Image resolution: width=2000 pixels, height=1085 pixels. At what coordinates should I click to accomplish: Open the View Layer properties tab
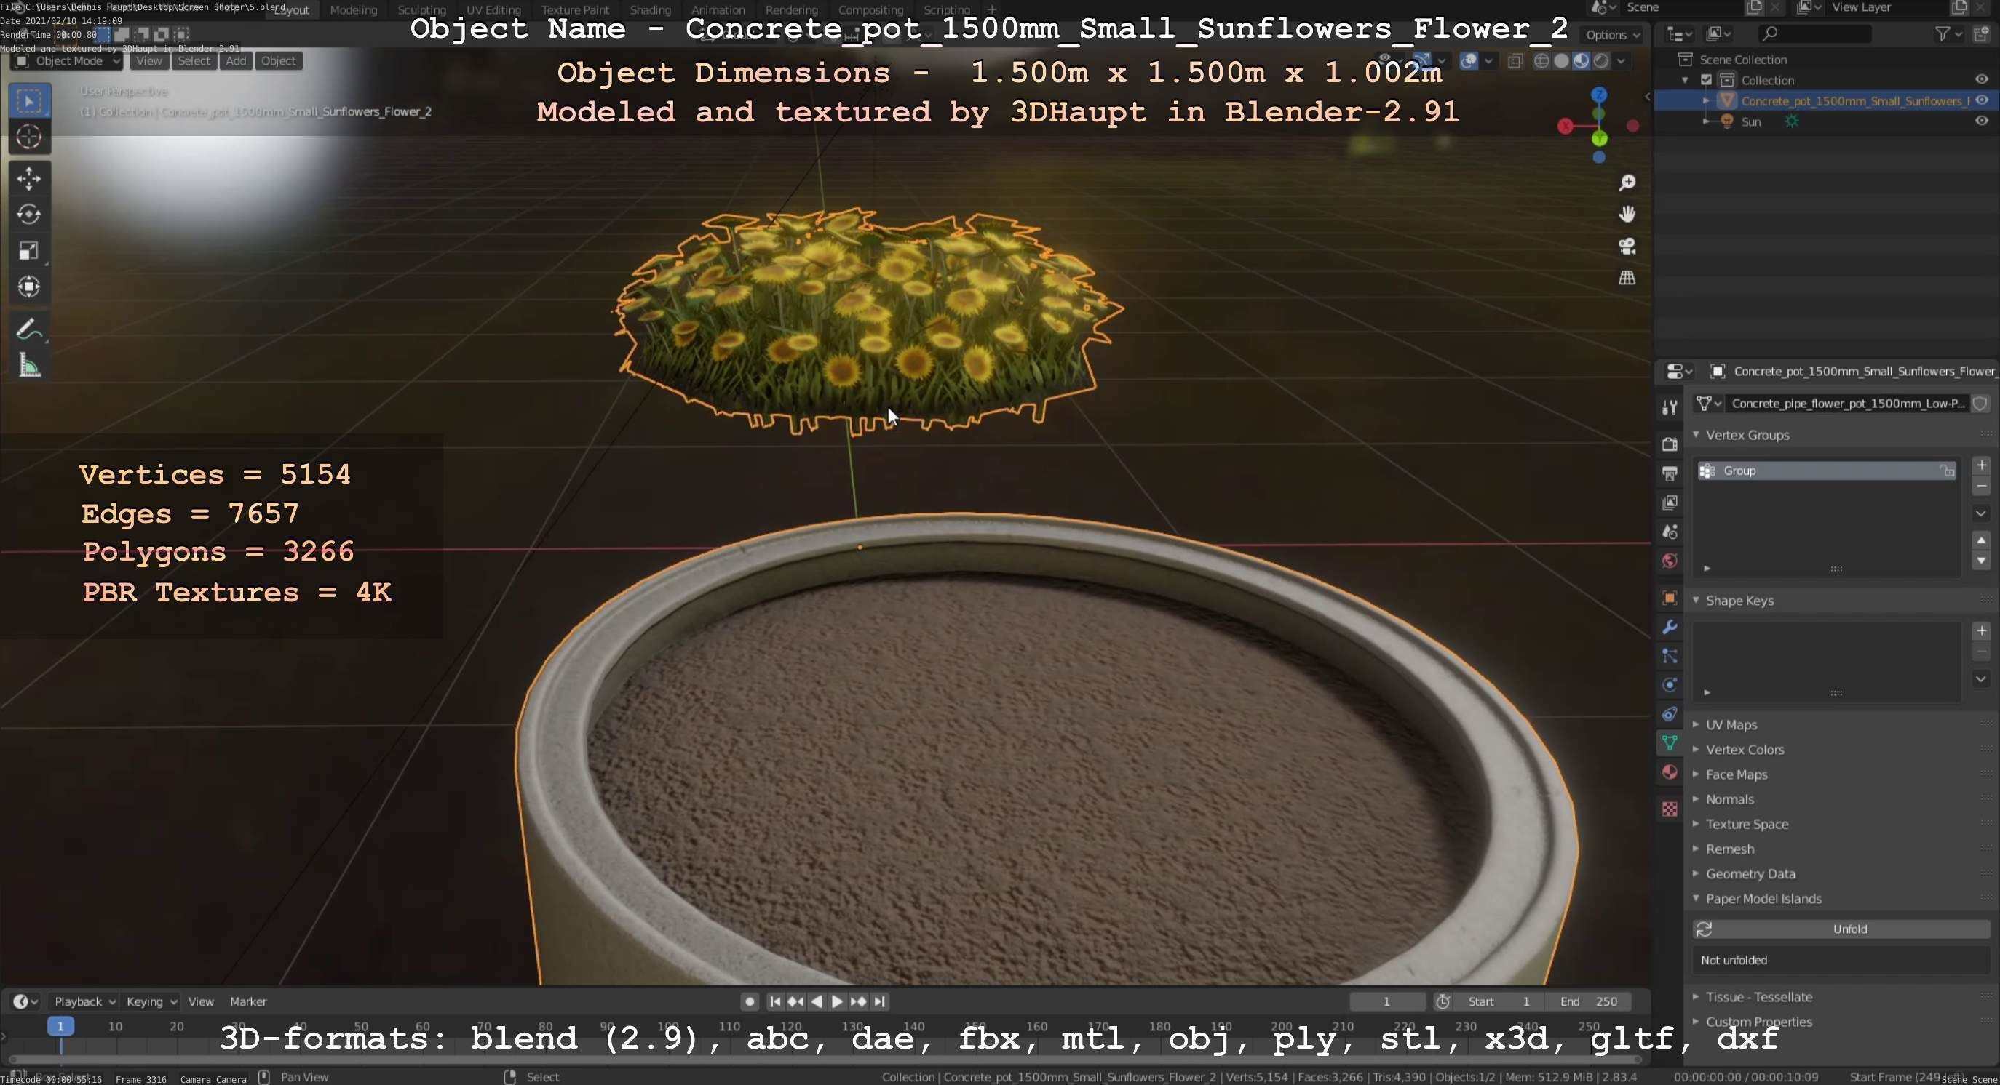(x=1670, y=503)
